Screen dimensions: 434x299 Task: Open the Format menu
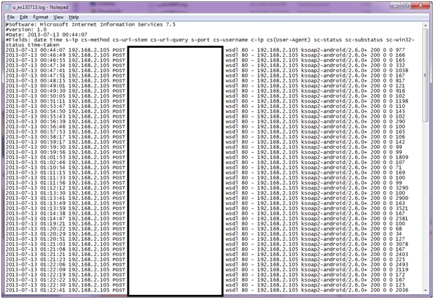coord(41,16)
